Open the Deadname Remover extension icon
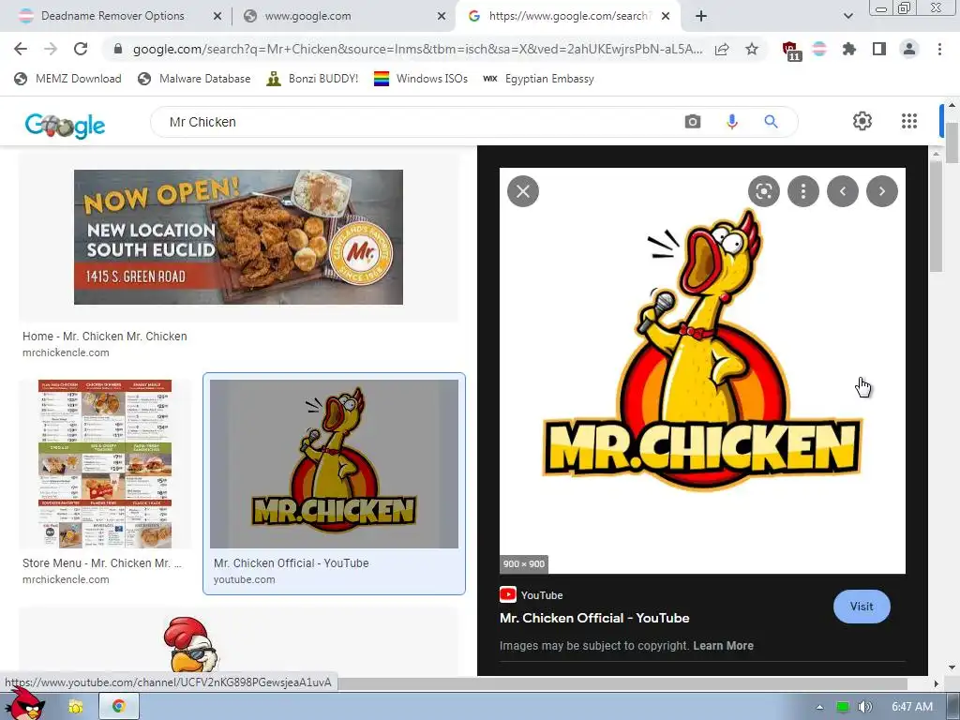 [x=819, y=49]
